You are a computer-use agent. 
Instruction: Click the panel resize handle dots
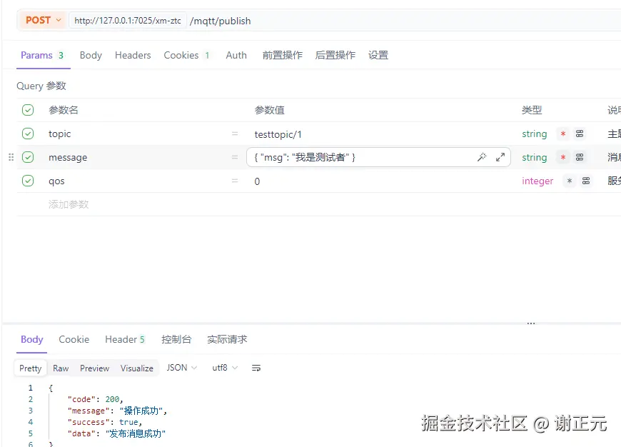click(530, 323)
